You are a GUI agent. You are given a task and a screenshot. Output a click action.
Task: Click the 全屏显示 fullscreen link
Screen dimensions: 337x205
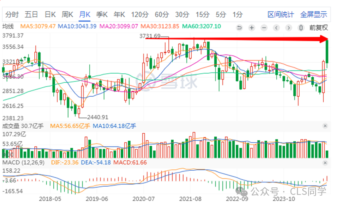tap(314, 15)
